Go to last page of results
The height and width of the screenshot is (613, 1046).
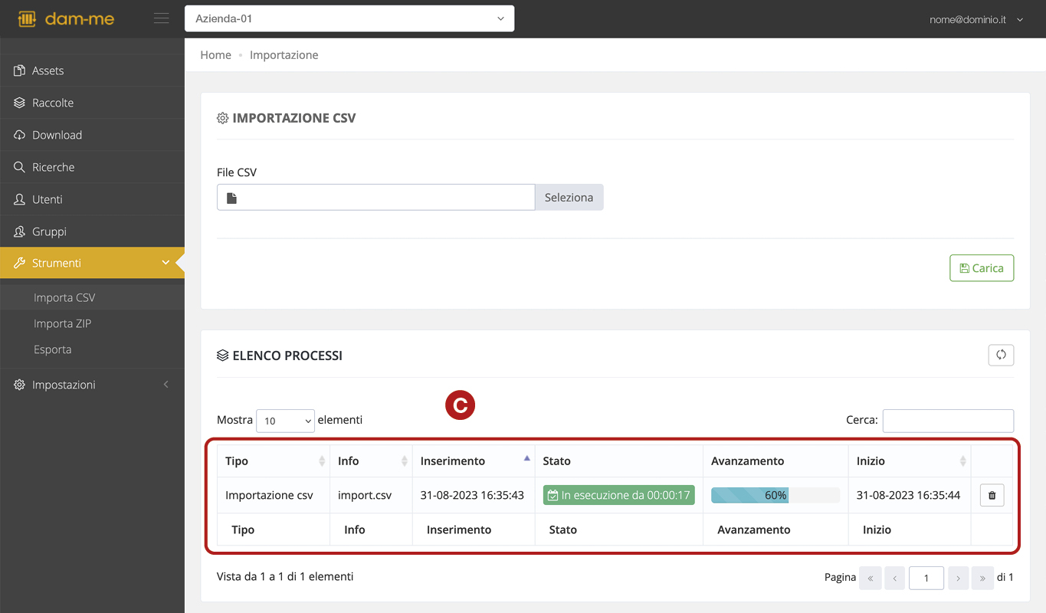(x=982, y=578)
